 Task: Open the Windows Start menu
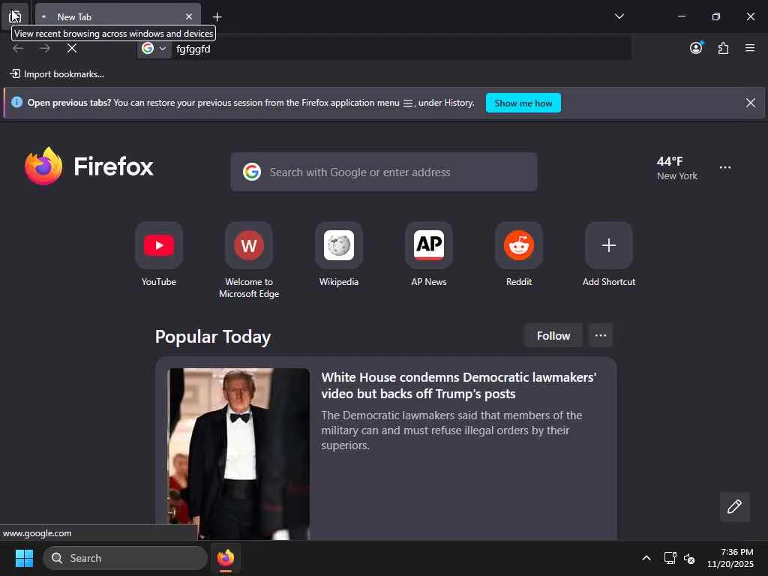(x=24, y=558)
